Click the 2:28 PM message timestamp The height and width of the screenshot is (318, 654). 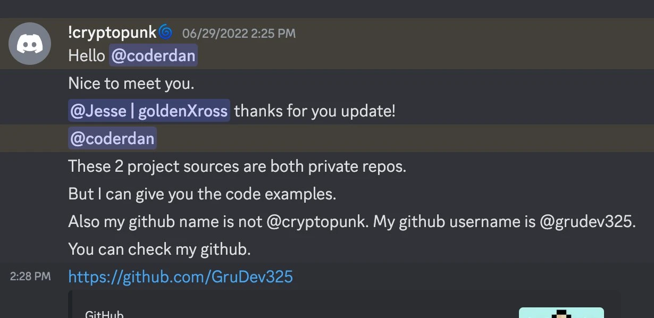coord(30,277)
